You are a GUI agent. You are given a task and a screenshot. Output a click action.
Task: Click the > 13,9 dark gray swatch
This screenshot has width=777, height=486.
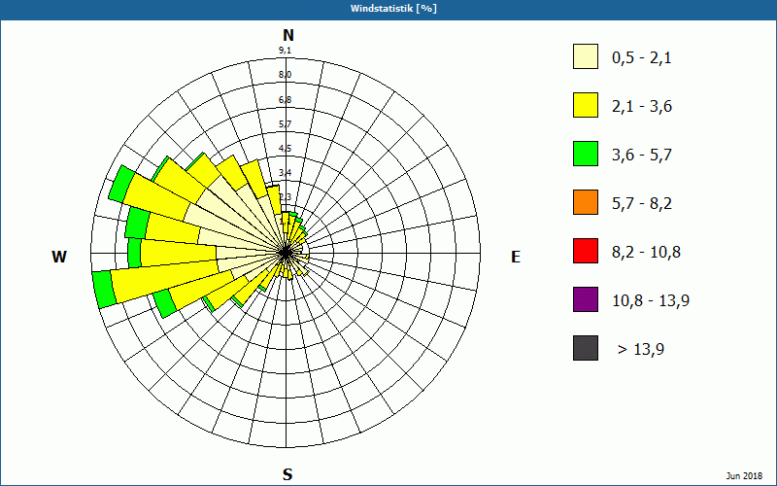[586, 348]
